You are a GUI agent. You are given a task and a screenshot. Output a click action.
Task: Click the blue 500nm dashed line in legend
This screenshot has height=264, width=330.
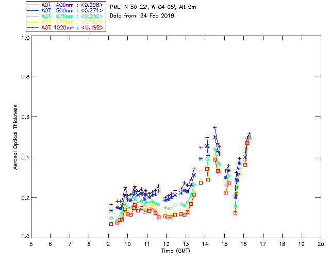pos(33,10)
